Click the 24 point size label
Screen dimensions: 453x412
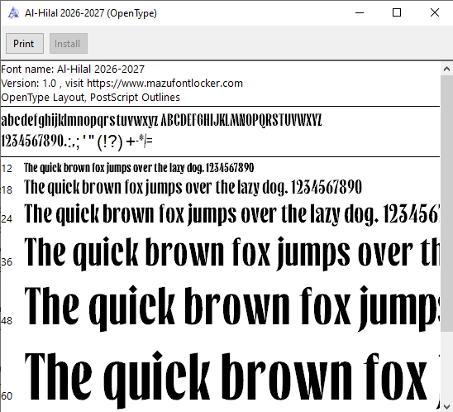(7, 219)
